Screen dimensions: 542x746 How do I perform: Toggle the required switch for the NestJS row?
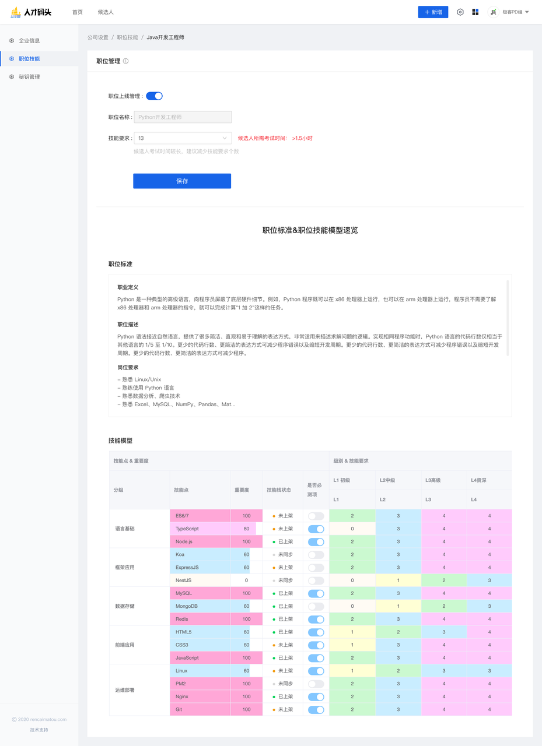point(316,580)
